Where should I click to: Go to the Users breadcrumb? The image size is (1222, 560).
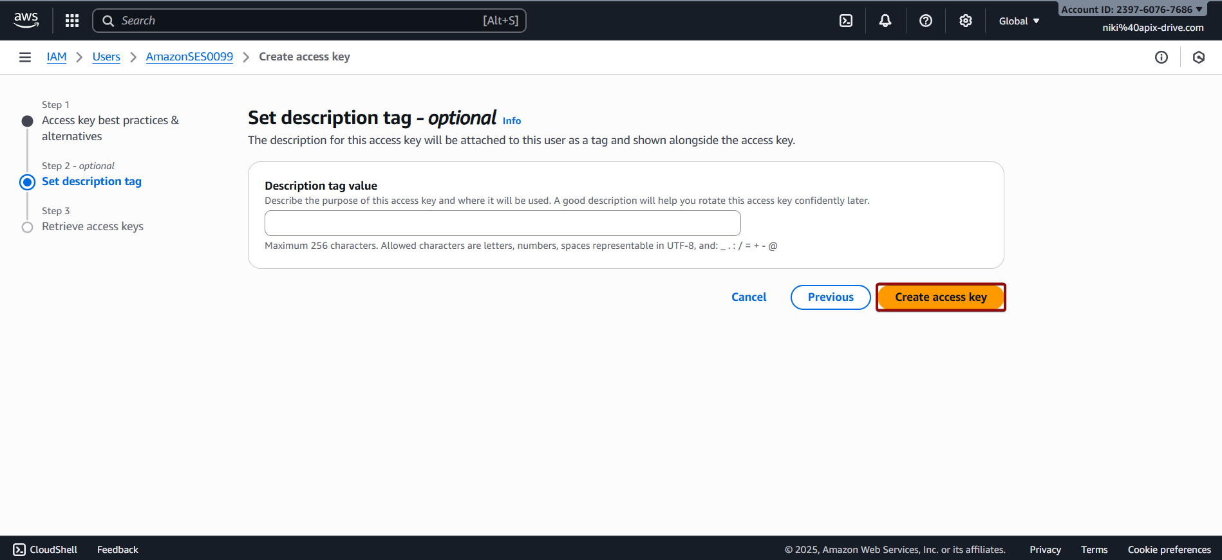106,57
